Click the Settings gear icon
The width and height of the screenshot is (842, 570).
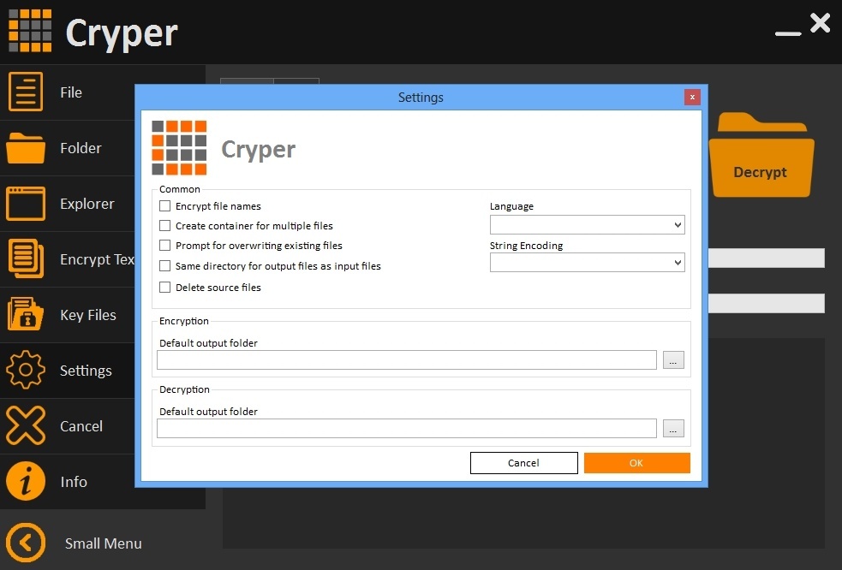tap(25, 370)
